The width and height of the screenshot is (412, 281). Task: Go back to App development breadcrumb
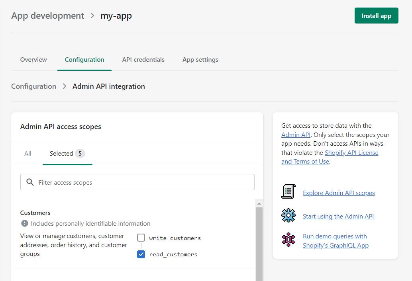47,16
